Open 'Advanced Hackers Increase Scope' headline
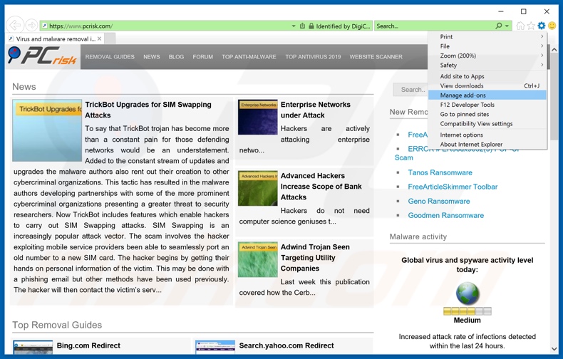 coord(321,187)
